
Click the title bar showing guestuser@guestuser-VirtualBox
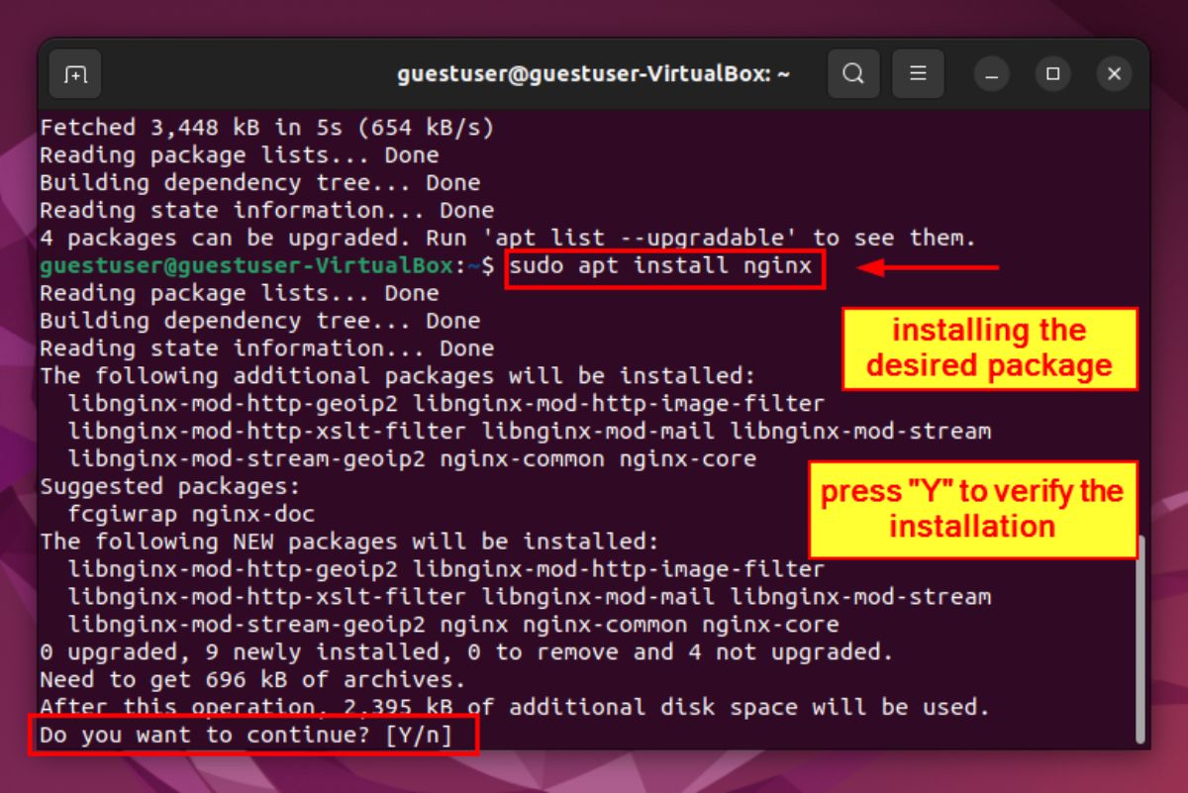coord(594,73)
